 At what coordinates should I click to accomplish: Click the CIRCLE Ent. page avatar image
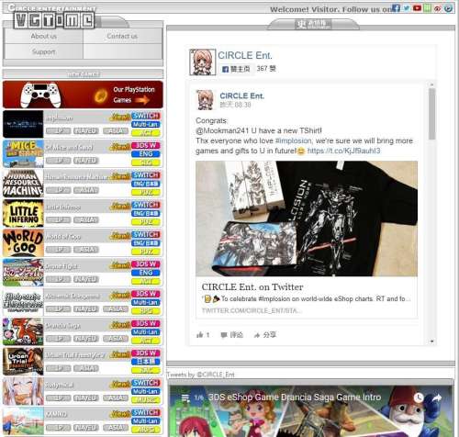202,62
